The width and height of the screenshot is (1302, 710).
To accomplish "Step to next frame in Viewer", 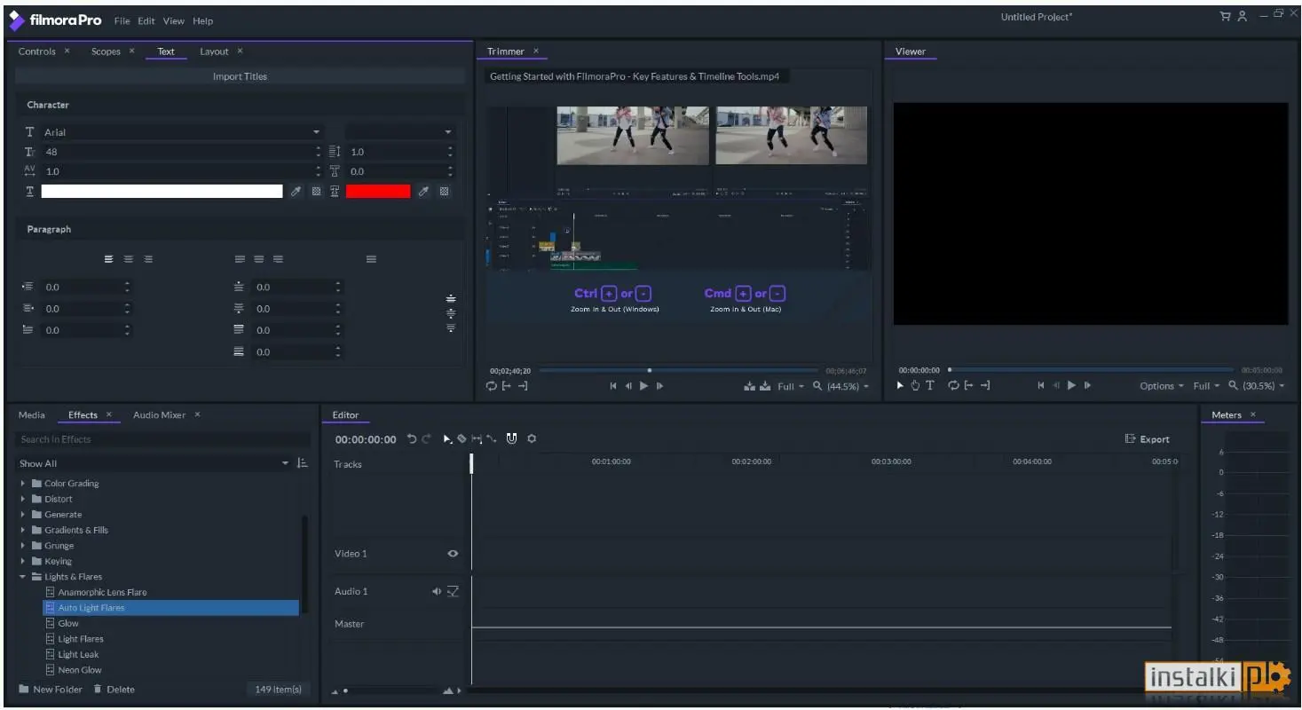I will pos(1088,386).
